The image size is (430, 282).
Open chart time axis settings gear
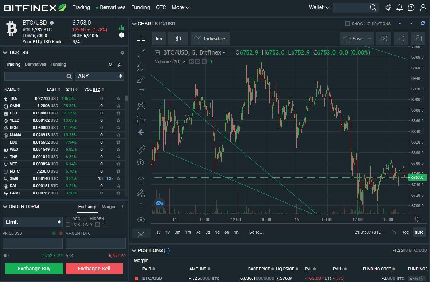[x=417, y=219]
